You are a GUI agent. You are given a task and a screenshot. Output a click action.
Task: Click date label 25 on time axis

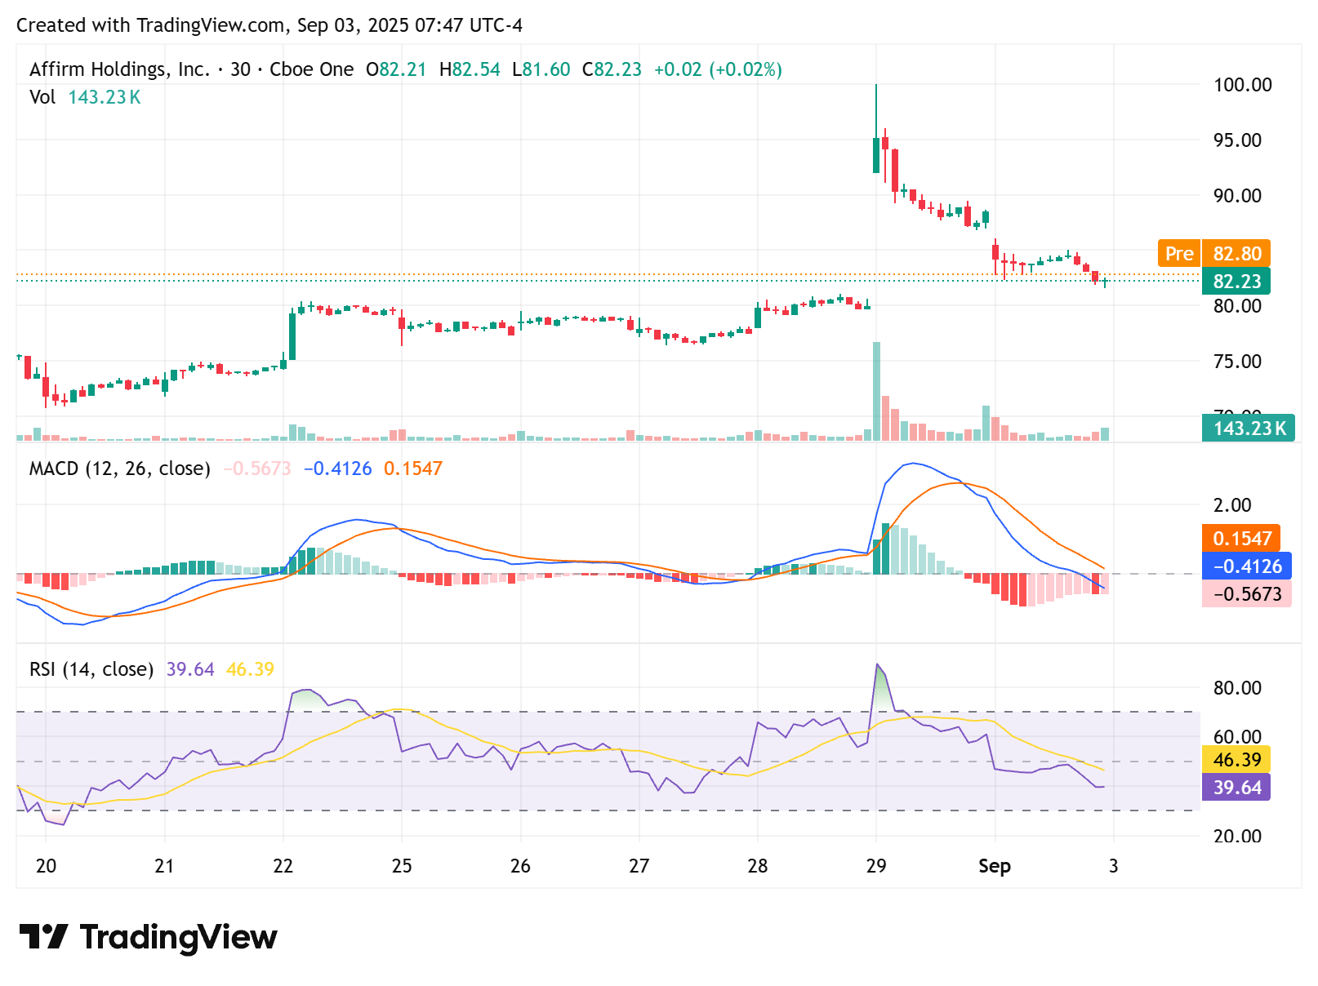pyautogui.click(x=402, y=866)
